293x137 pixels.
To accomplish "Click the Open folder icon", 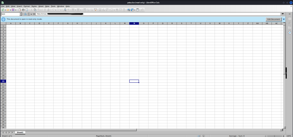I will click(7, 10).
